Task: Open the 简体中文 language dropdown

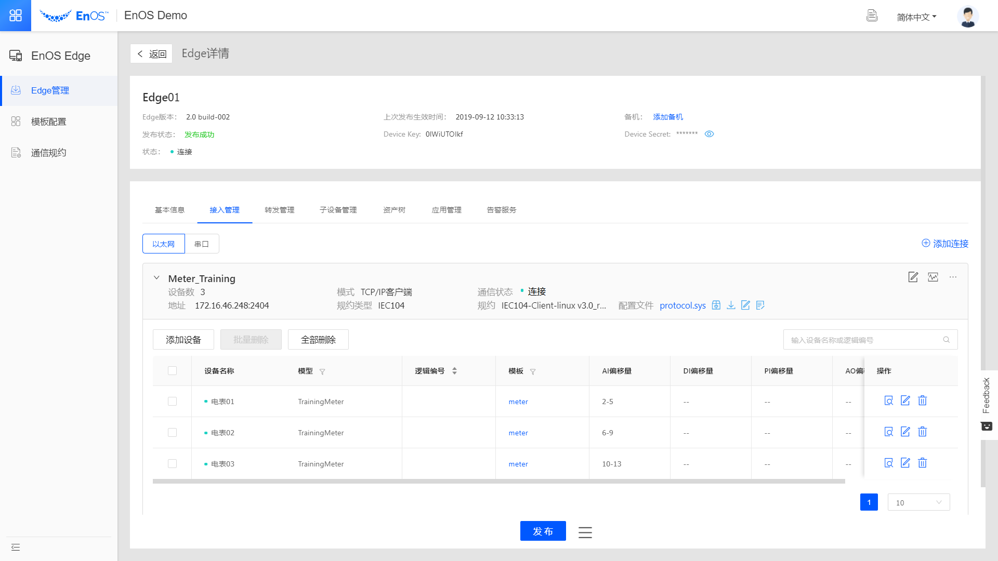Action: click(916, 17)
